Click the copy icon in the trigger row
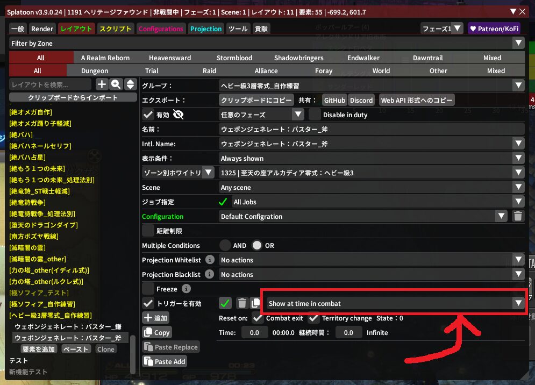The image size is (535, 385). coord(255,303)
